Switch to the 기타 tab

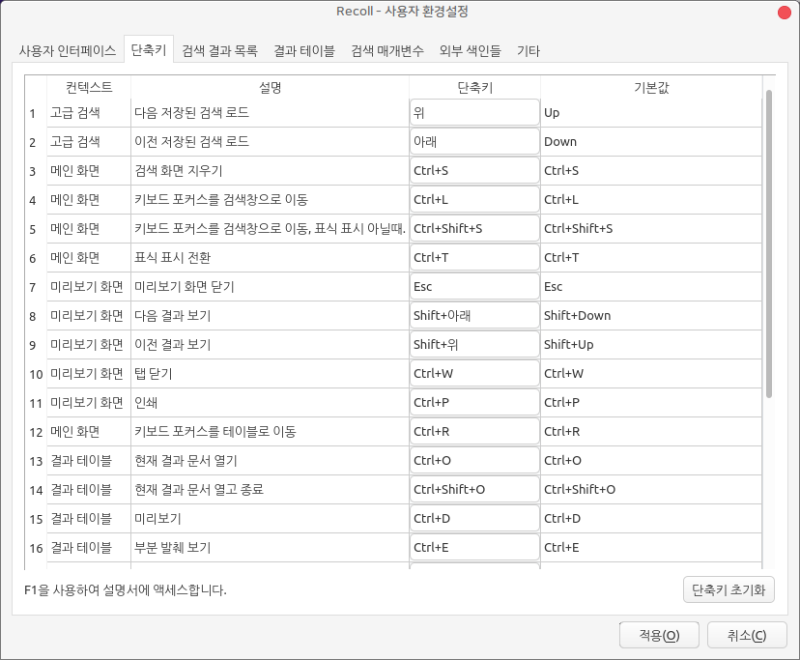[x=529, y=50]
